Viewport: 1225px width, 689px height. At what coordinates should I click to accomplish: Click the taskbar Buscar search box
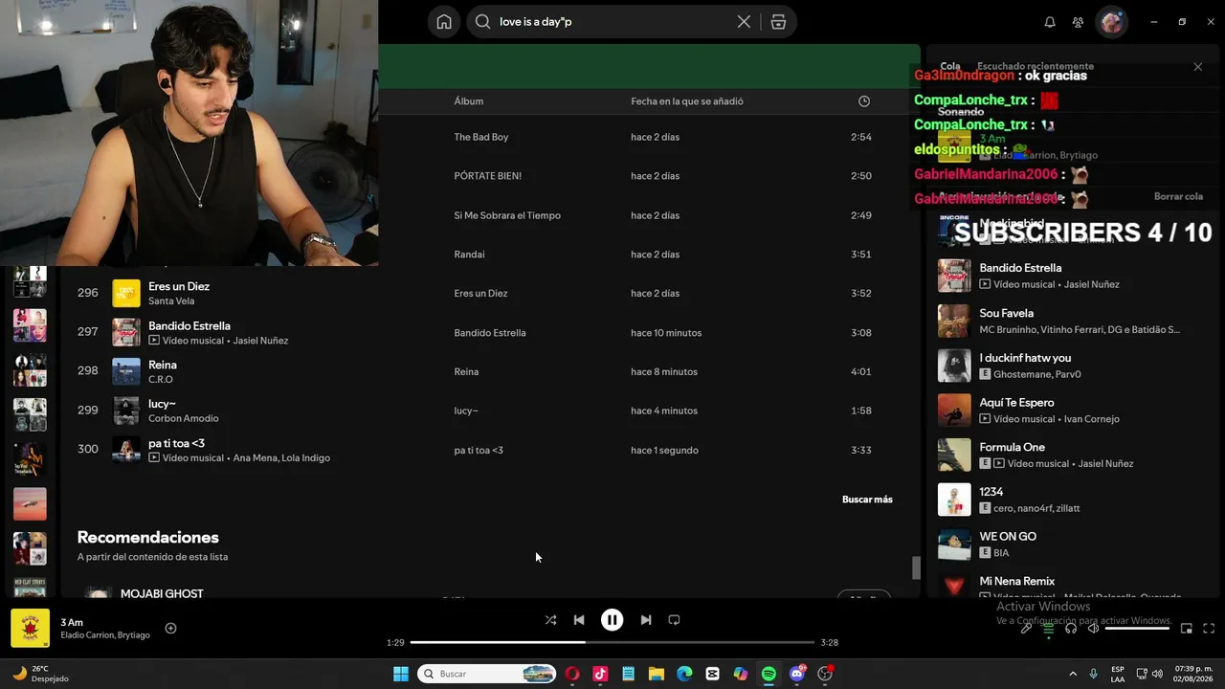488,674
